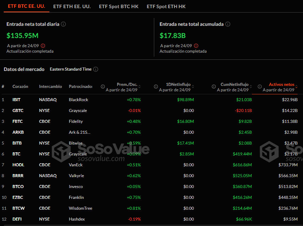The image size is (303, 226).
Task: Open the Eastern Standard Time info tooltip
Action: coord(96,69)
